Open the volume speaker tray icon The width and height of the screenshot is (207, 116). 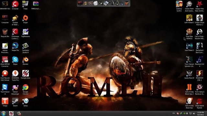click(194, 113)
